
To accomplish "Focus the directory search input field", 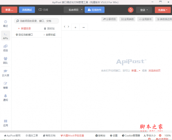I will (x=36, y=21).
